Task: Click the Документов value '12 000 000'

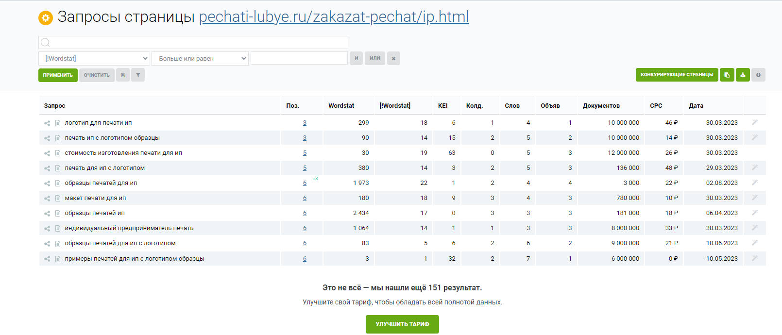Action: [624, 153]
